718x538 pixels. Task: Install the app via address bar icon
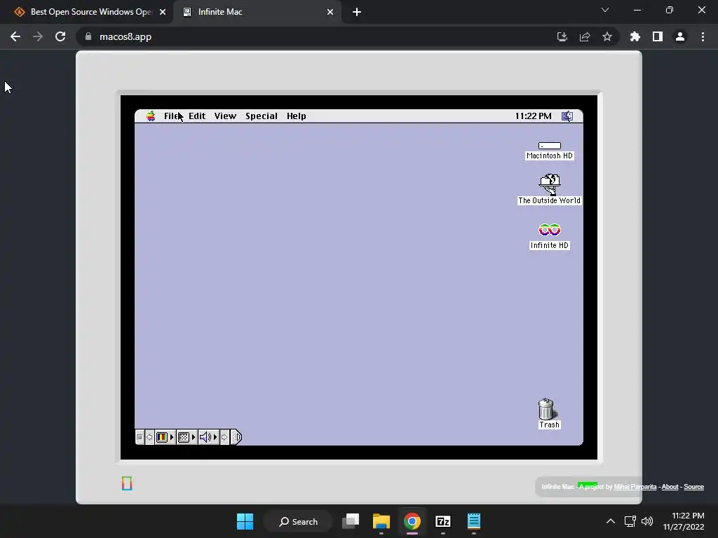[562, 36]
